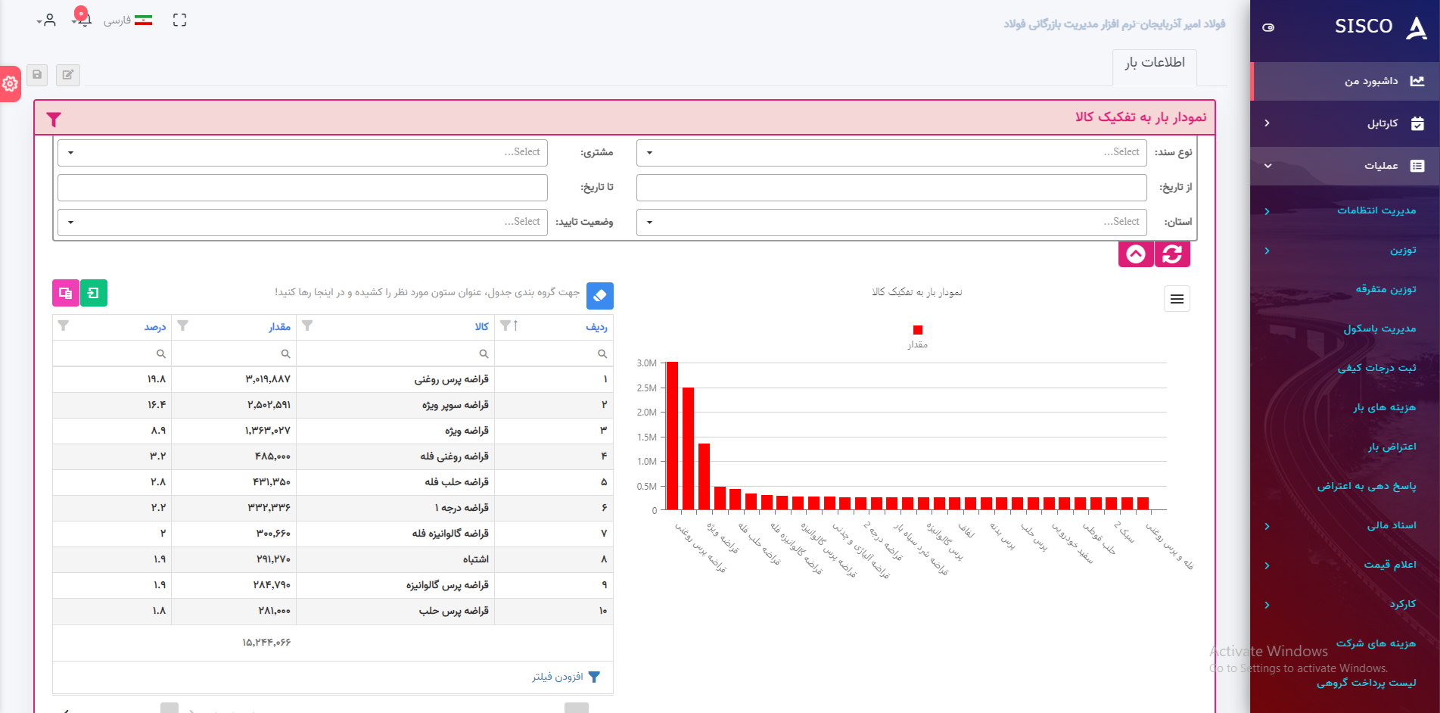Expand the توزین submenu
1440x713 pixels.
point(1345,250)
